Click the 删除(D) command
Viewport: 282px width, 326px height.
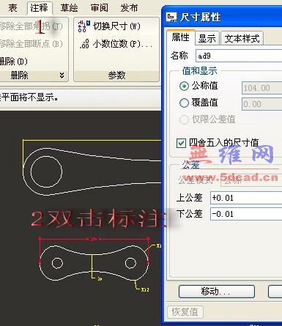14,61
